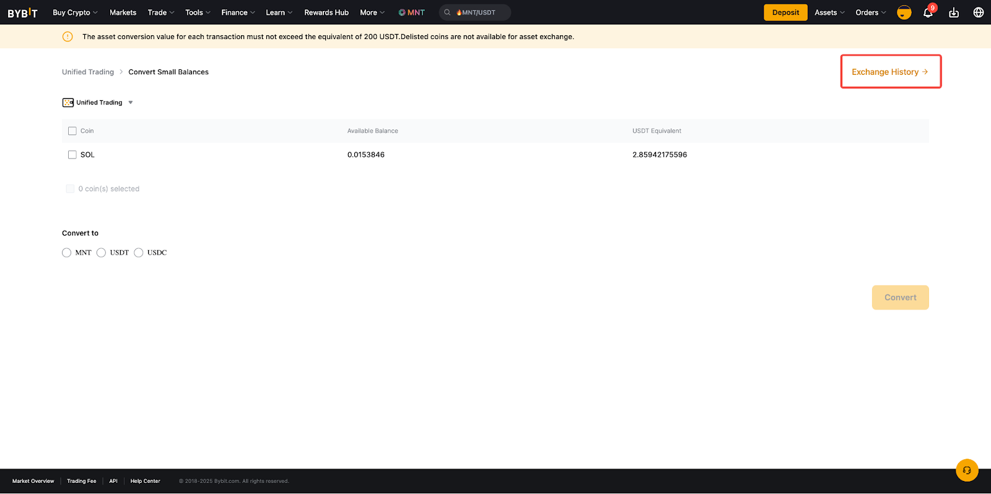This screenshot has width=991, height=494.
Task: Check the SOL coin checkbox
Action: pyautogui.click(x=72, y=155)
